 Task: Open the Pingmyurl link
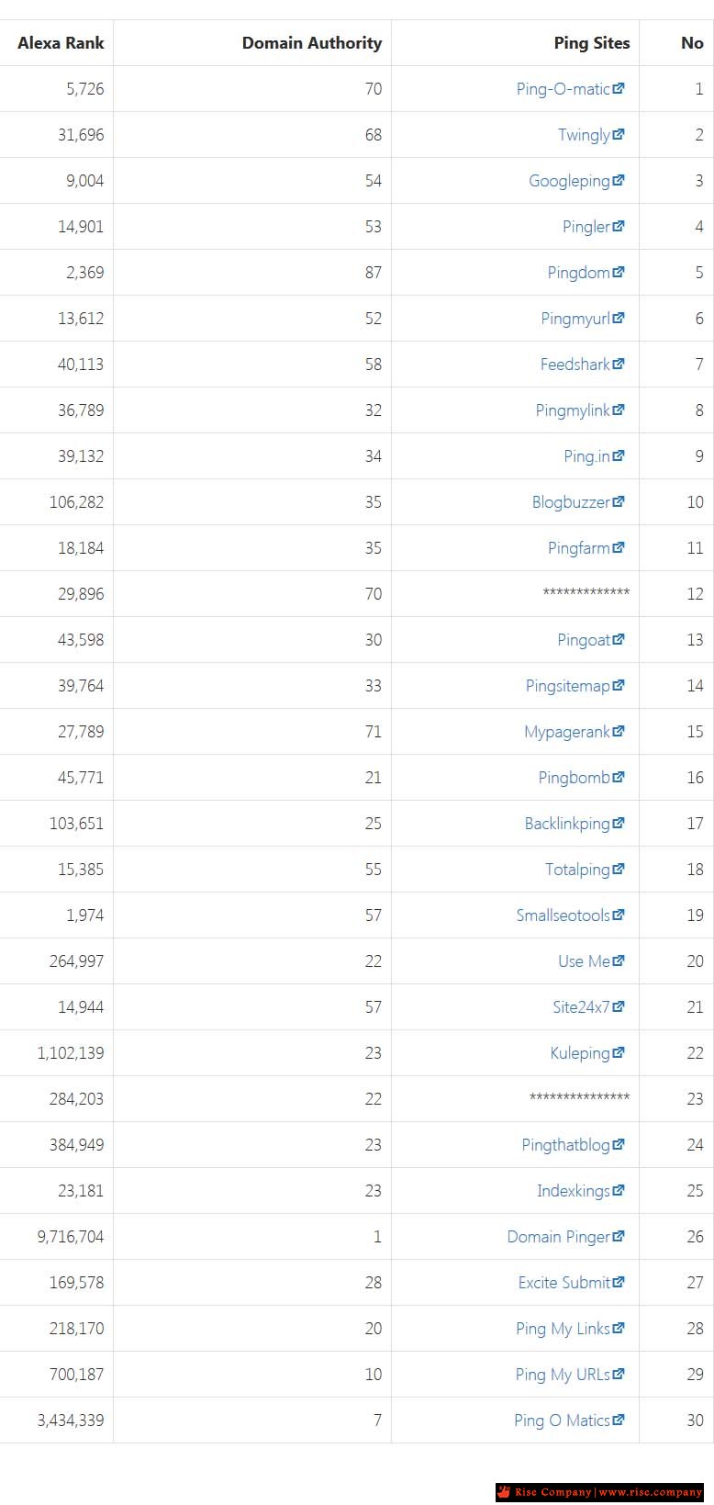(575, 319)
